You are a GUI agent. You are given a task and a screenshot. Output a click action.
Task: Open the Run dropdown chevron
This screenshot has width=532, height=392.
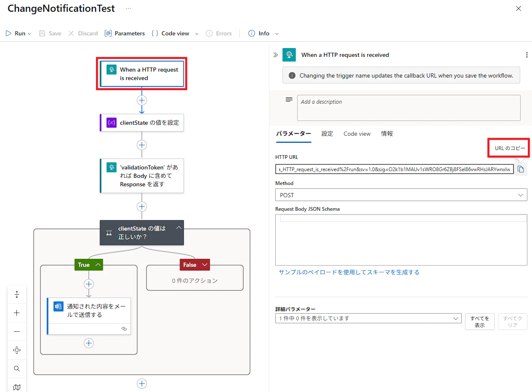[x=29, y=34]
